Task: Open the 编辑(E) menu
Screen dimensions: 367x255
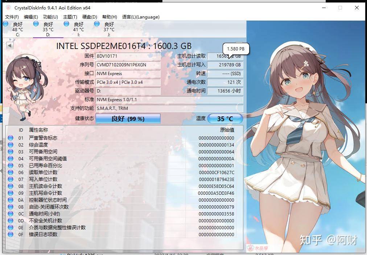Action: coord(31,17)
